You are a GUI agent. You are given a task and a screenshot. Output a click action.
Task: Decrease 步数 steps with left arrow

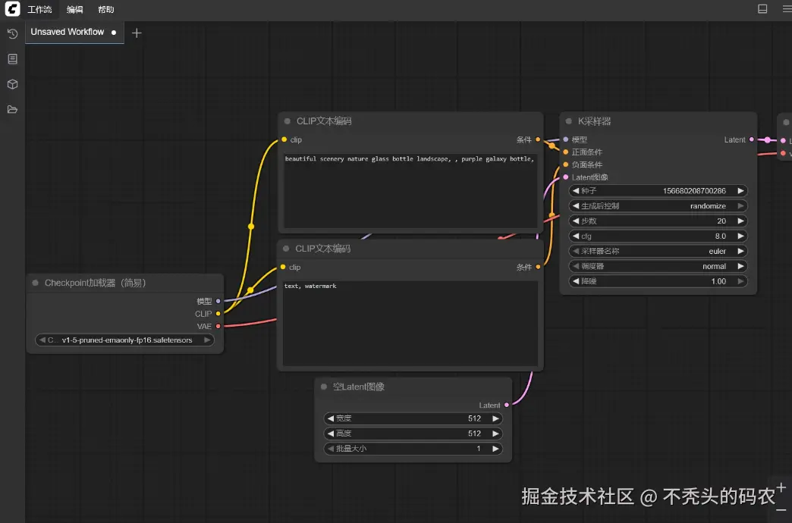pyautogui.click(x=576, y=221)
